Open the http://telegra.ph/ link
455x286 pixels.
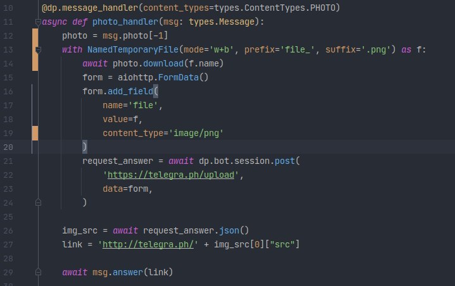point(148,244)
